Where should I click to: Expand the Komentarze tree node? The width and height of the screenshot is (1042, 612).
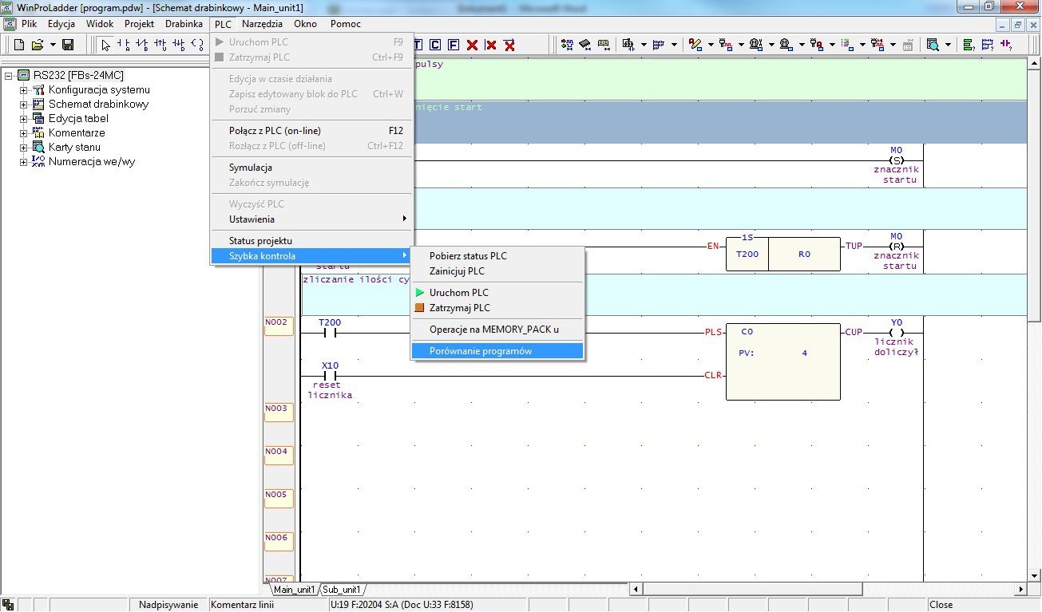click(23, 133)
